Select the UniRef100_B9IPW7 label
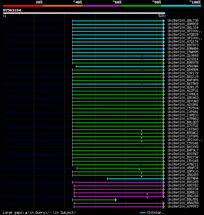 (183, 154)
